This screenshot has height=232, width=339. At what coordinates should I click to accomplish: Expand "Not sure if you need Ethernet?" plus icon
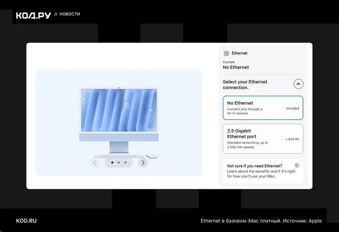(297, 165)
